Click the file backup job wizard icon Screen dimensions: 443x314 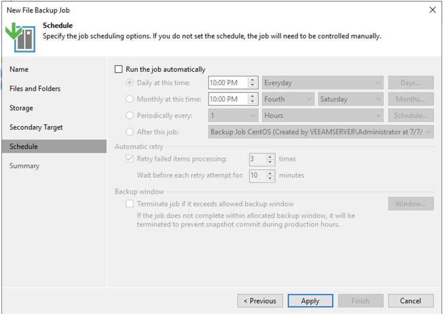[x=20, y=37]
